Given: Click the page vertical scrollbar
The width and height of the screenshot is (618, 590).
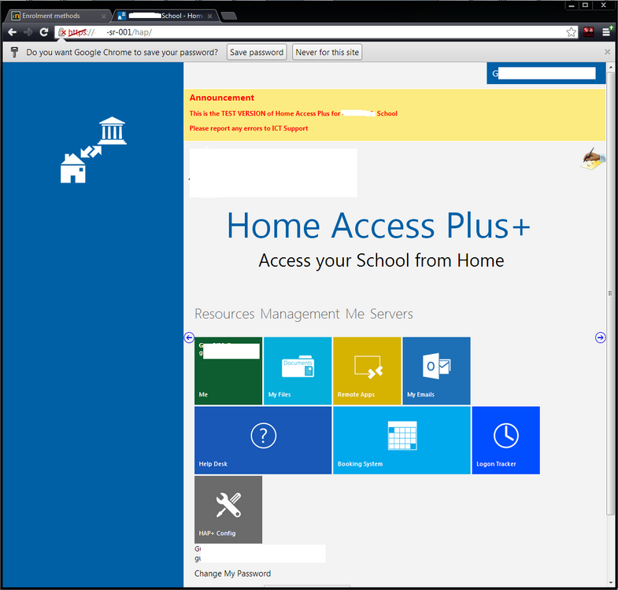Looking at the screenshot, I should point(610,293).
